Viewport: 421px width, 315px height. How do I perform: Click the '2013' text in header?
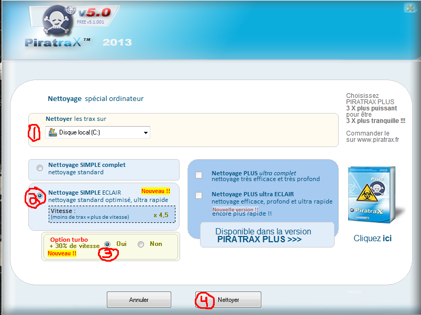(117, 42)
